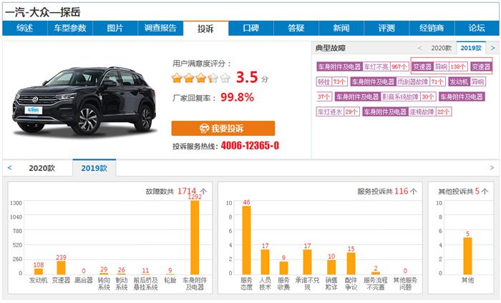The width and height of the screenshot is (501, 303).
Task: Click previous arrow in 典型故障 panel
Action: point(420,48)
